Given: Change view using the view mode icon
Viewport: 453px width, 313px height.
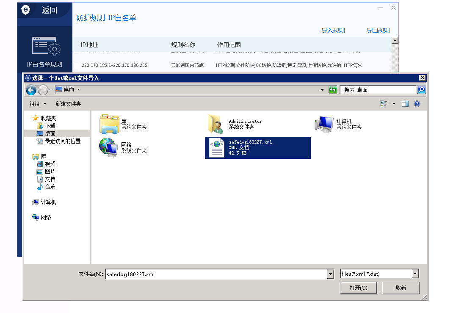Looking at the screenshot, I should click(384, 104).
